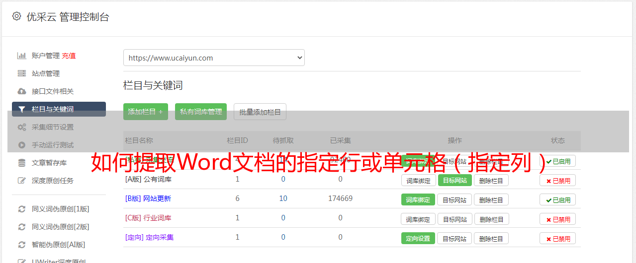Click 删除栏目 for [定向] 定向采集
The width and height of the screenshot is (636, 263).
point(491,239)
